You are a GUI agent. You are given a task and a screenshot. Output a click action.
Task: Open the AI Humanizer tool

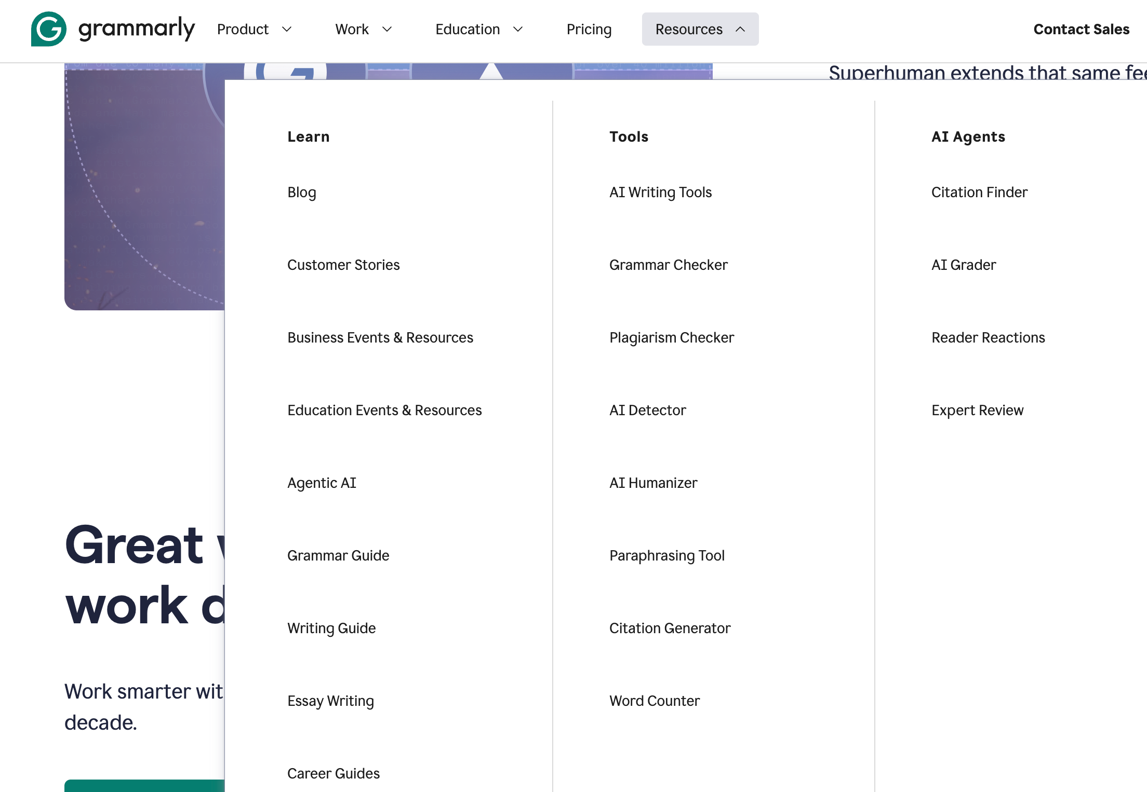(x=653, y=483)
